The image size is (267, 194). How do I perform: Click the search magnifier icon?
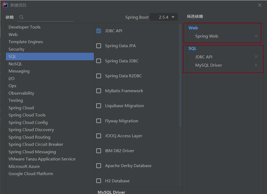pos(21,17)
